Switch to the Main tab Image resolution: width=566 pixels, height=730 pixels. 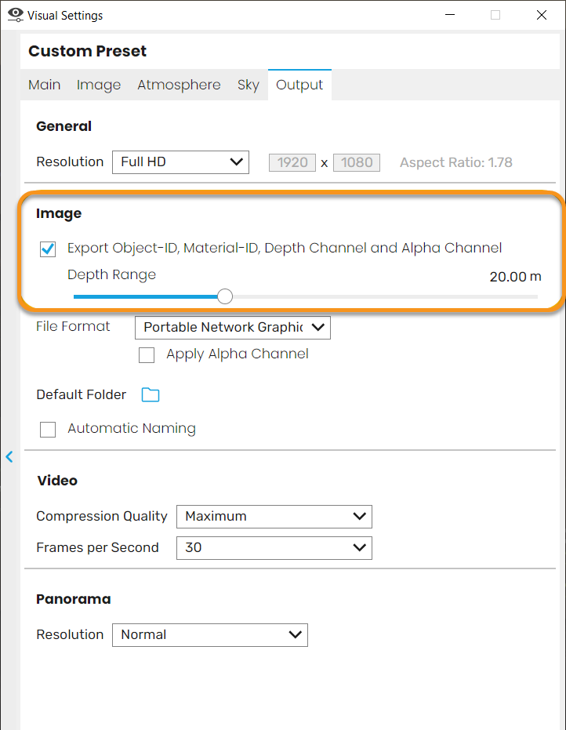click(x=44, y=85)
